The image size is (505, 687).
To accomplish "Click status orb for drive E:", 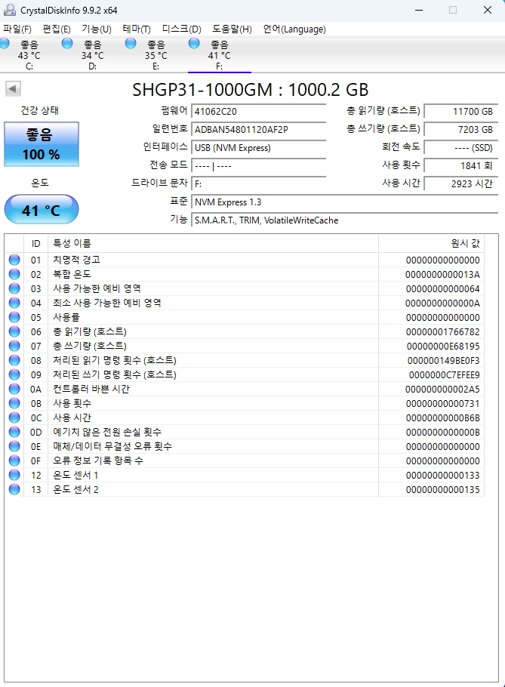I will (131, 43).
